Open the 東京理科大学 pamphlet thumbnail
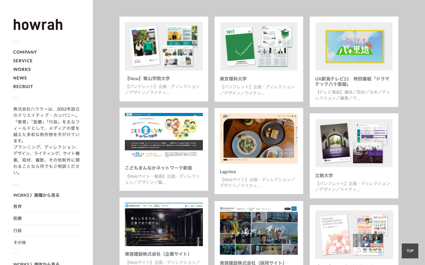Image resolution: width=425 pixels, height=265 pixels. [x=259, y=46]
